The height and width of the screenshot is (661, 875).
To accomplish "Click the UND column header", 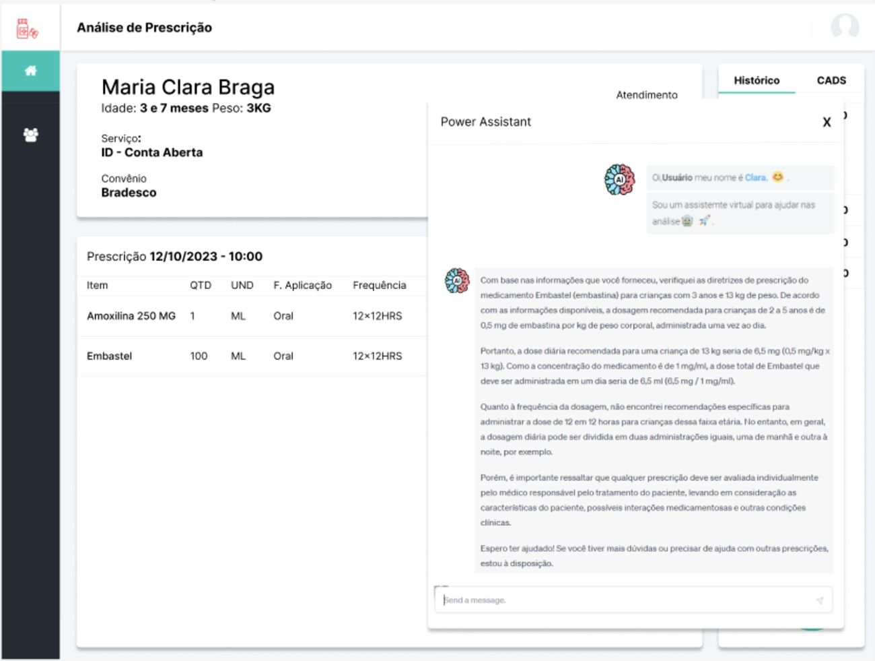I will click(x=242, y=285).
